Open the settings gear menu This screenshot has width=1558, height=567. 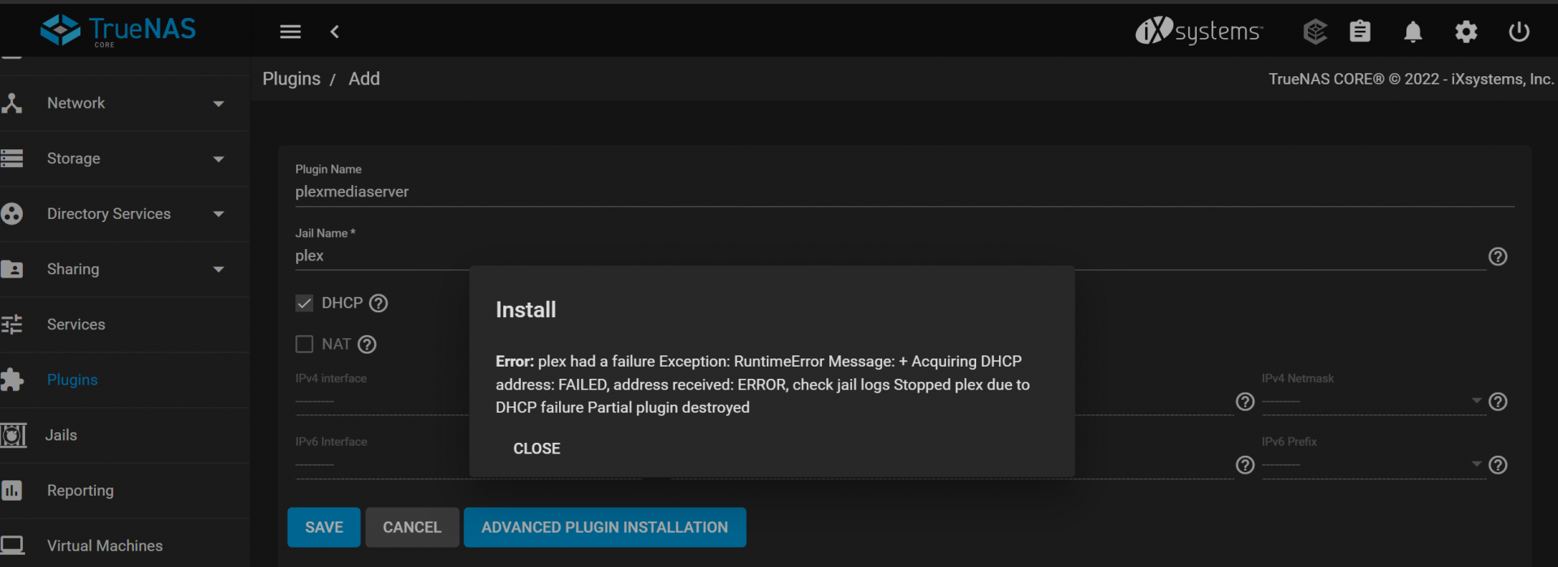coord(1465,32)
